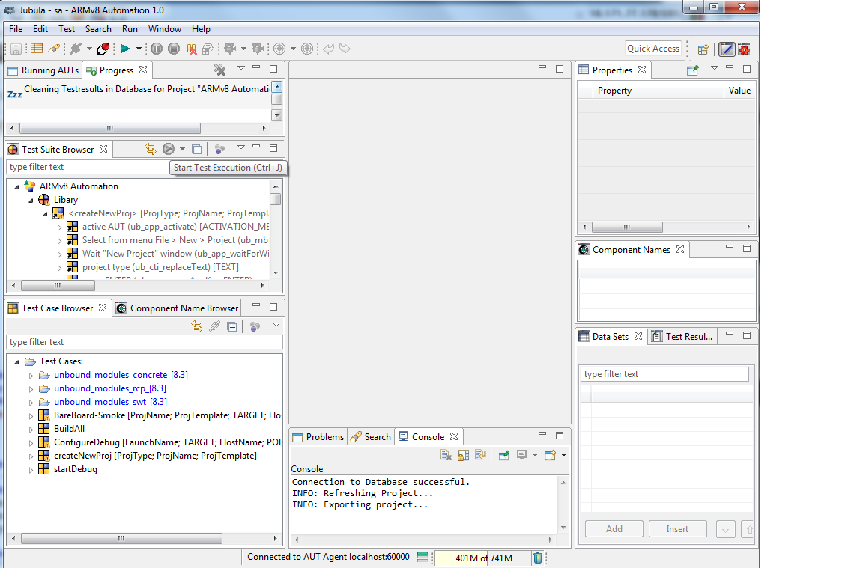The width and height of the screenshot is (863, 568).
Task: Click the green Run play icon in main toolbar
Action: 125,49
